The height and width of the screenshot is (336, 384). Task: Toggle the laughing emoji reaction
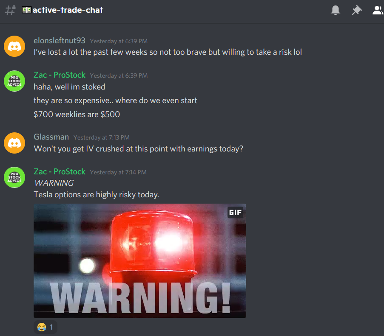(46, 327)
